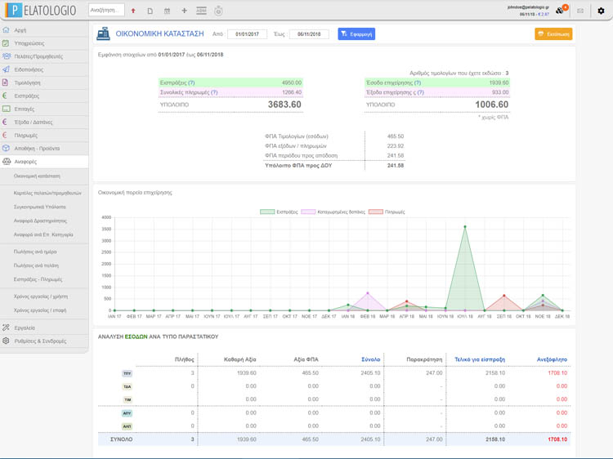
Task: Click the home icon beside Αρχή
Action: coord(6,29)
